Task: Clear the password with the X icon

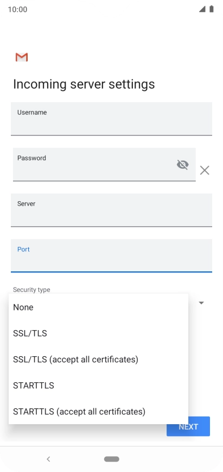Action: click(205, 170)
